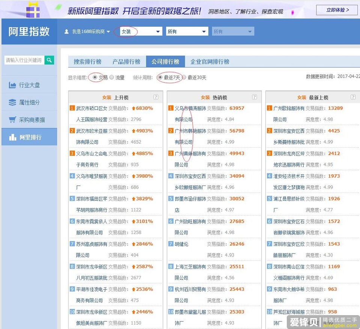Click the 阿里指数 logo
The width and height of the screenshot is (360, 329).
[x=29, y=32]
